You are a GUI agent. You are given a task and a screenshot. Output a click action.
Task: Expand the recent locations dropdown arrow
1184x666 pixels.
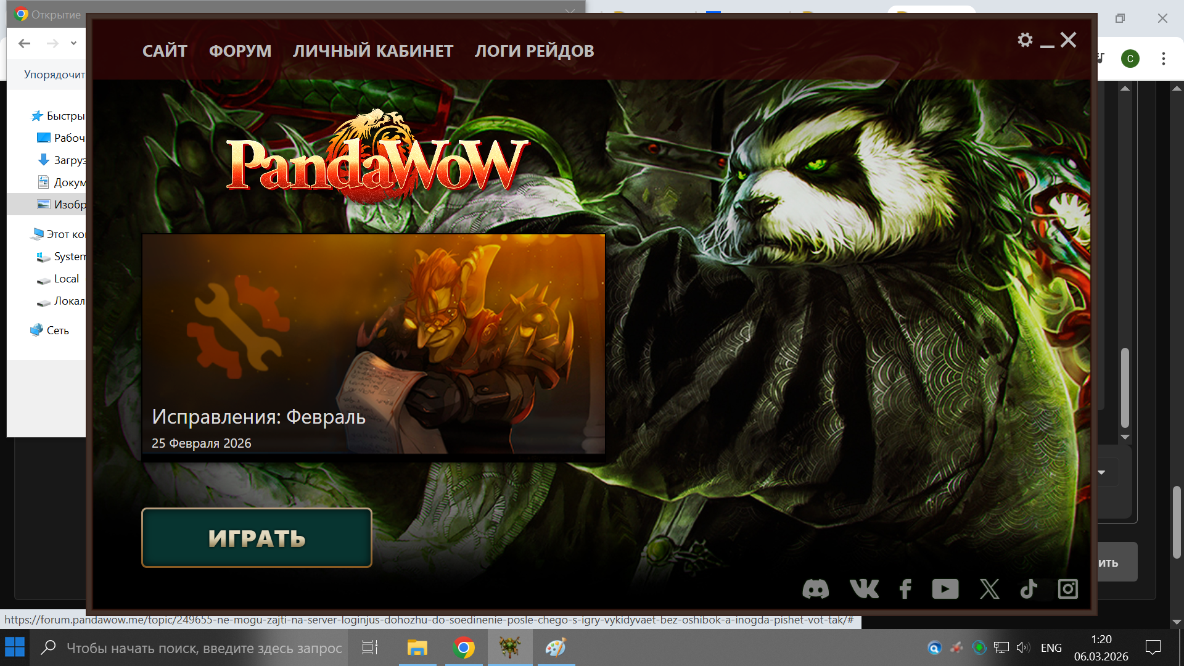coord(73,43)
